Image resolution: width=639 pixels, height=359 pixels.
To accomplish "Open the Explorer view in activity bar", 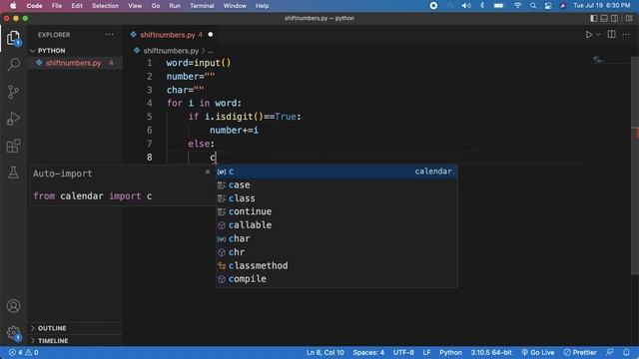I will [x=13, y=38].
